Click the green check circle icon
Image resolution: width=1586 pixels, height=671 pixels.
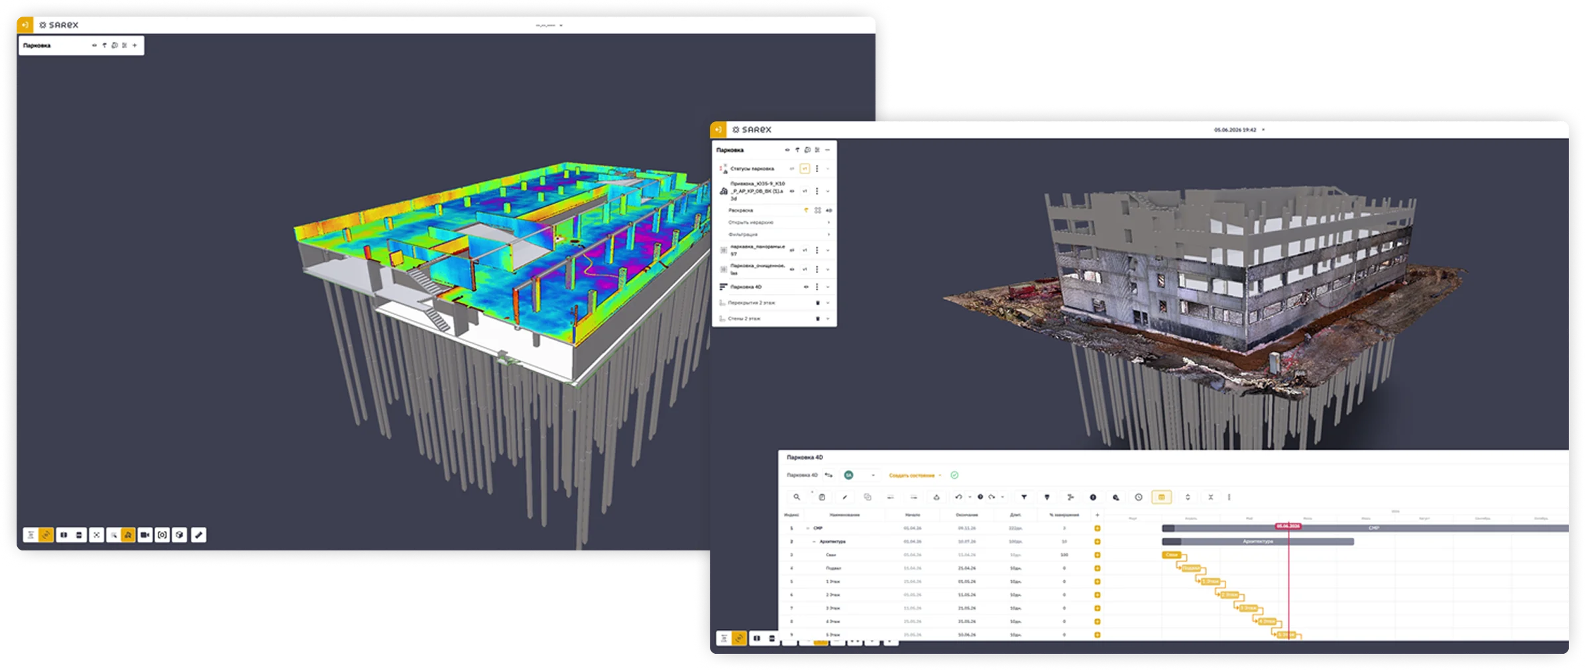coord(954,475)
